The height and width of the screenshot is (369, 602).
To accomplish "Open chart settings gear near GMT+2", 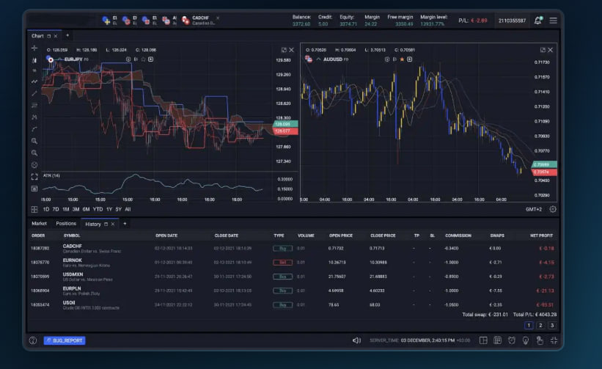I will coord(553,209).
